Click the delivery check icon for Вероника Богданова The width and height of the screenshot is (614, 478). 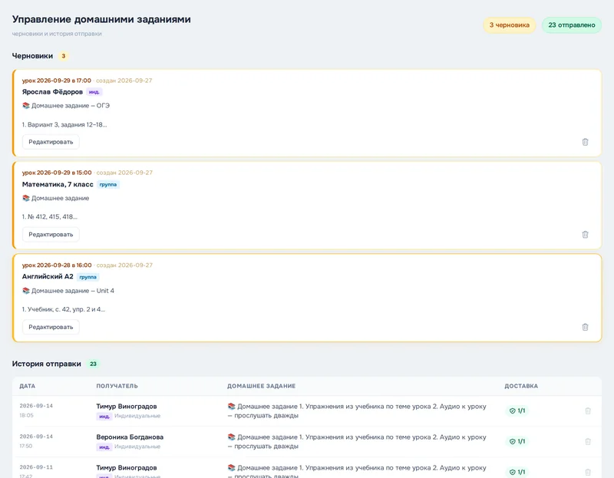click(x=512, y=442)
